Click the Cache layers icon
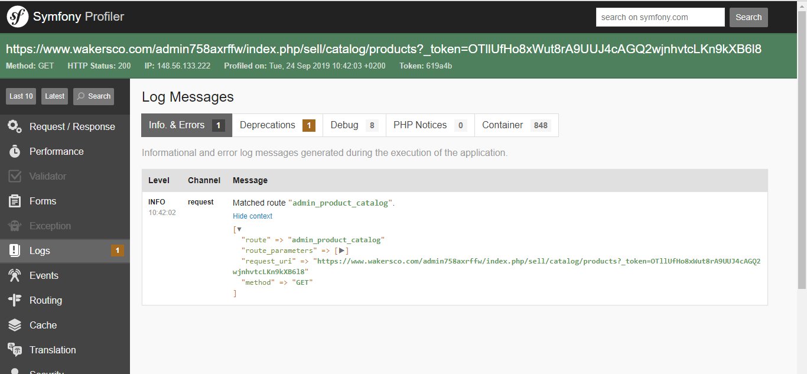 [15, 325]
